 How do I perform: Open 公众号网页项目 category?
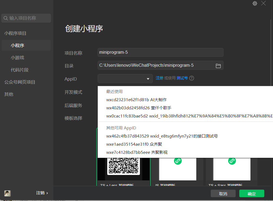[x=20, y=82]
